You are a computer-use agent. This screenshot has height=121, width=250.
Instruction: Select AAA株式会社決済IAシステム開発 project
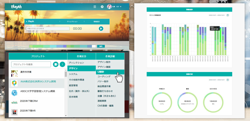pyautogui.click(x=37, y=83)
